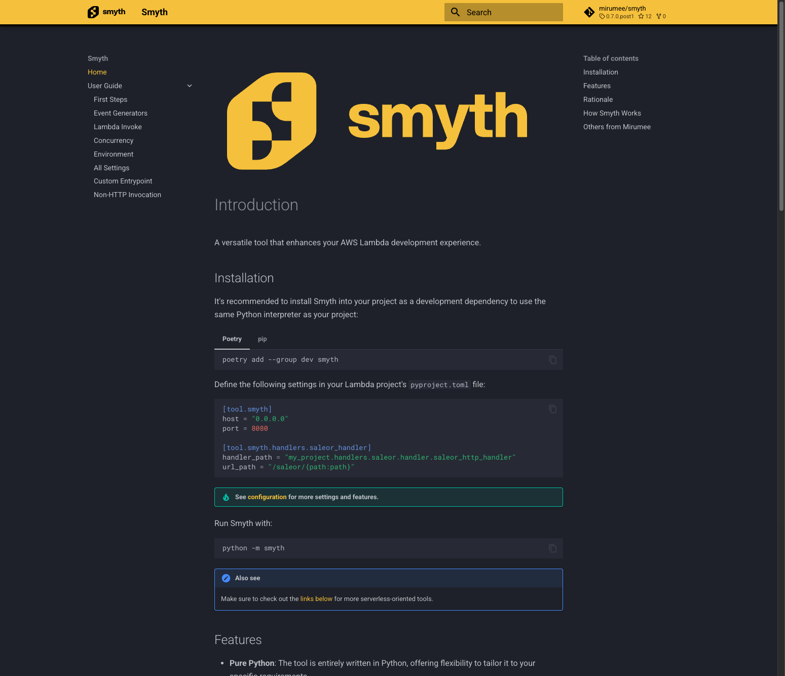Click the large smyth banner logo
The height and width of the screenshot is (676, 785).
(377, 121)
